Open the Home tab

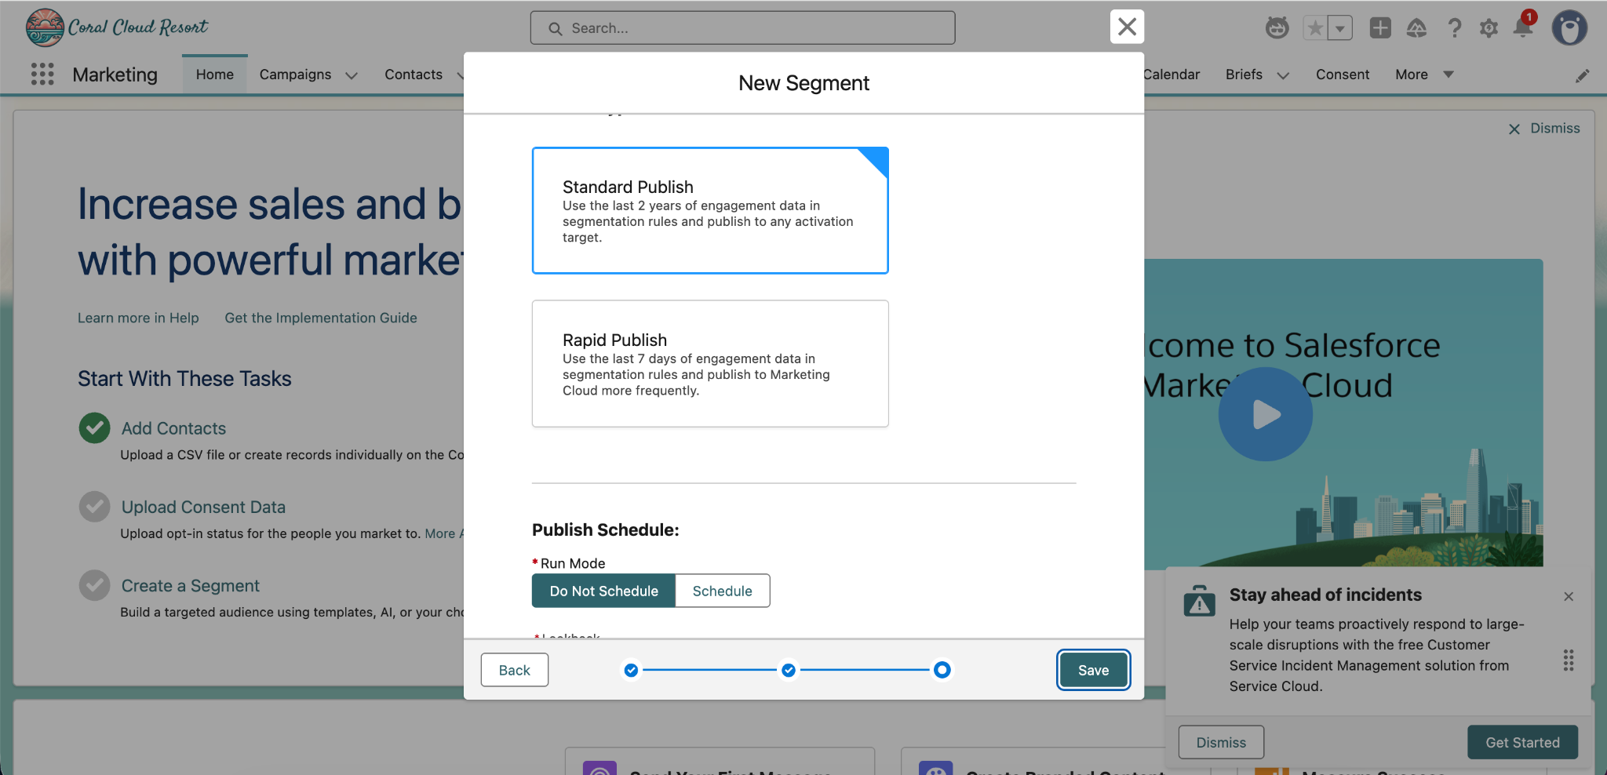coord(215,75)
